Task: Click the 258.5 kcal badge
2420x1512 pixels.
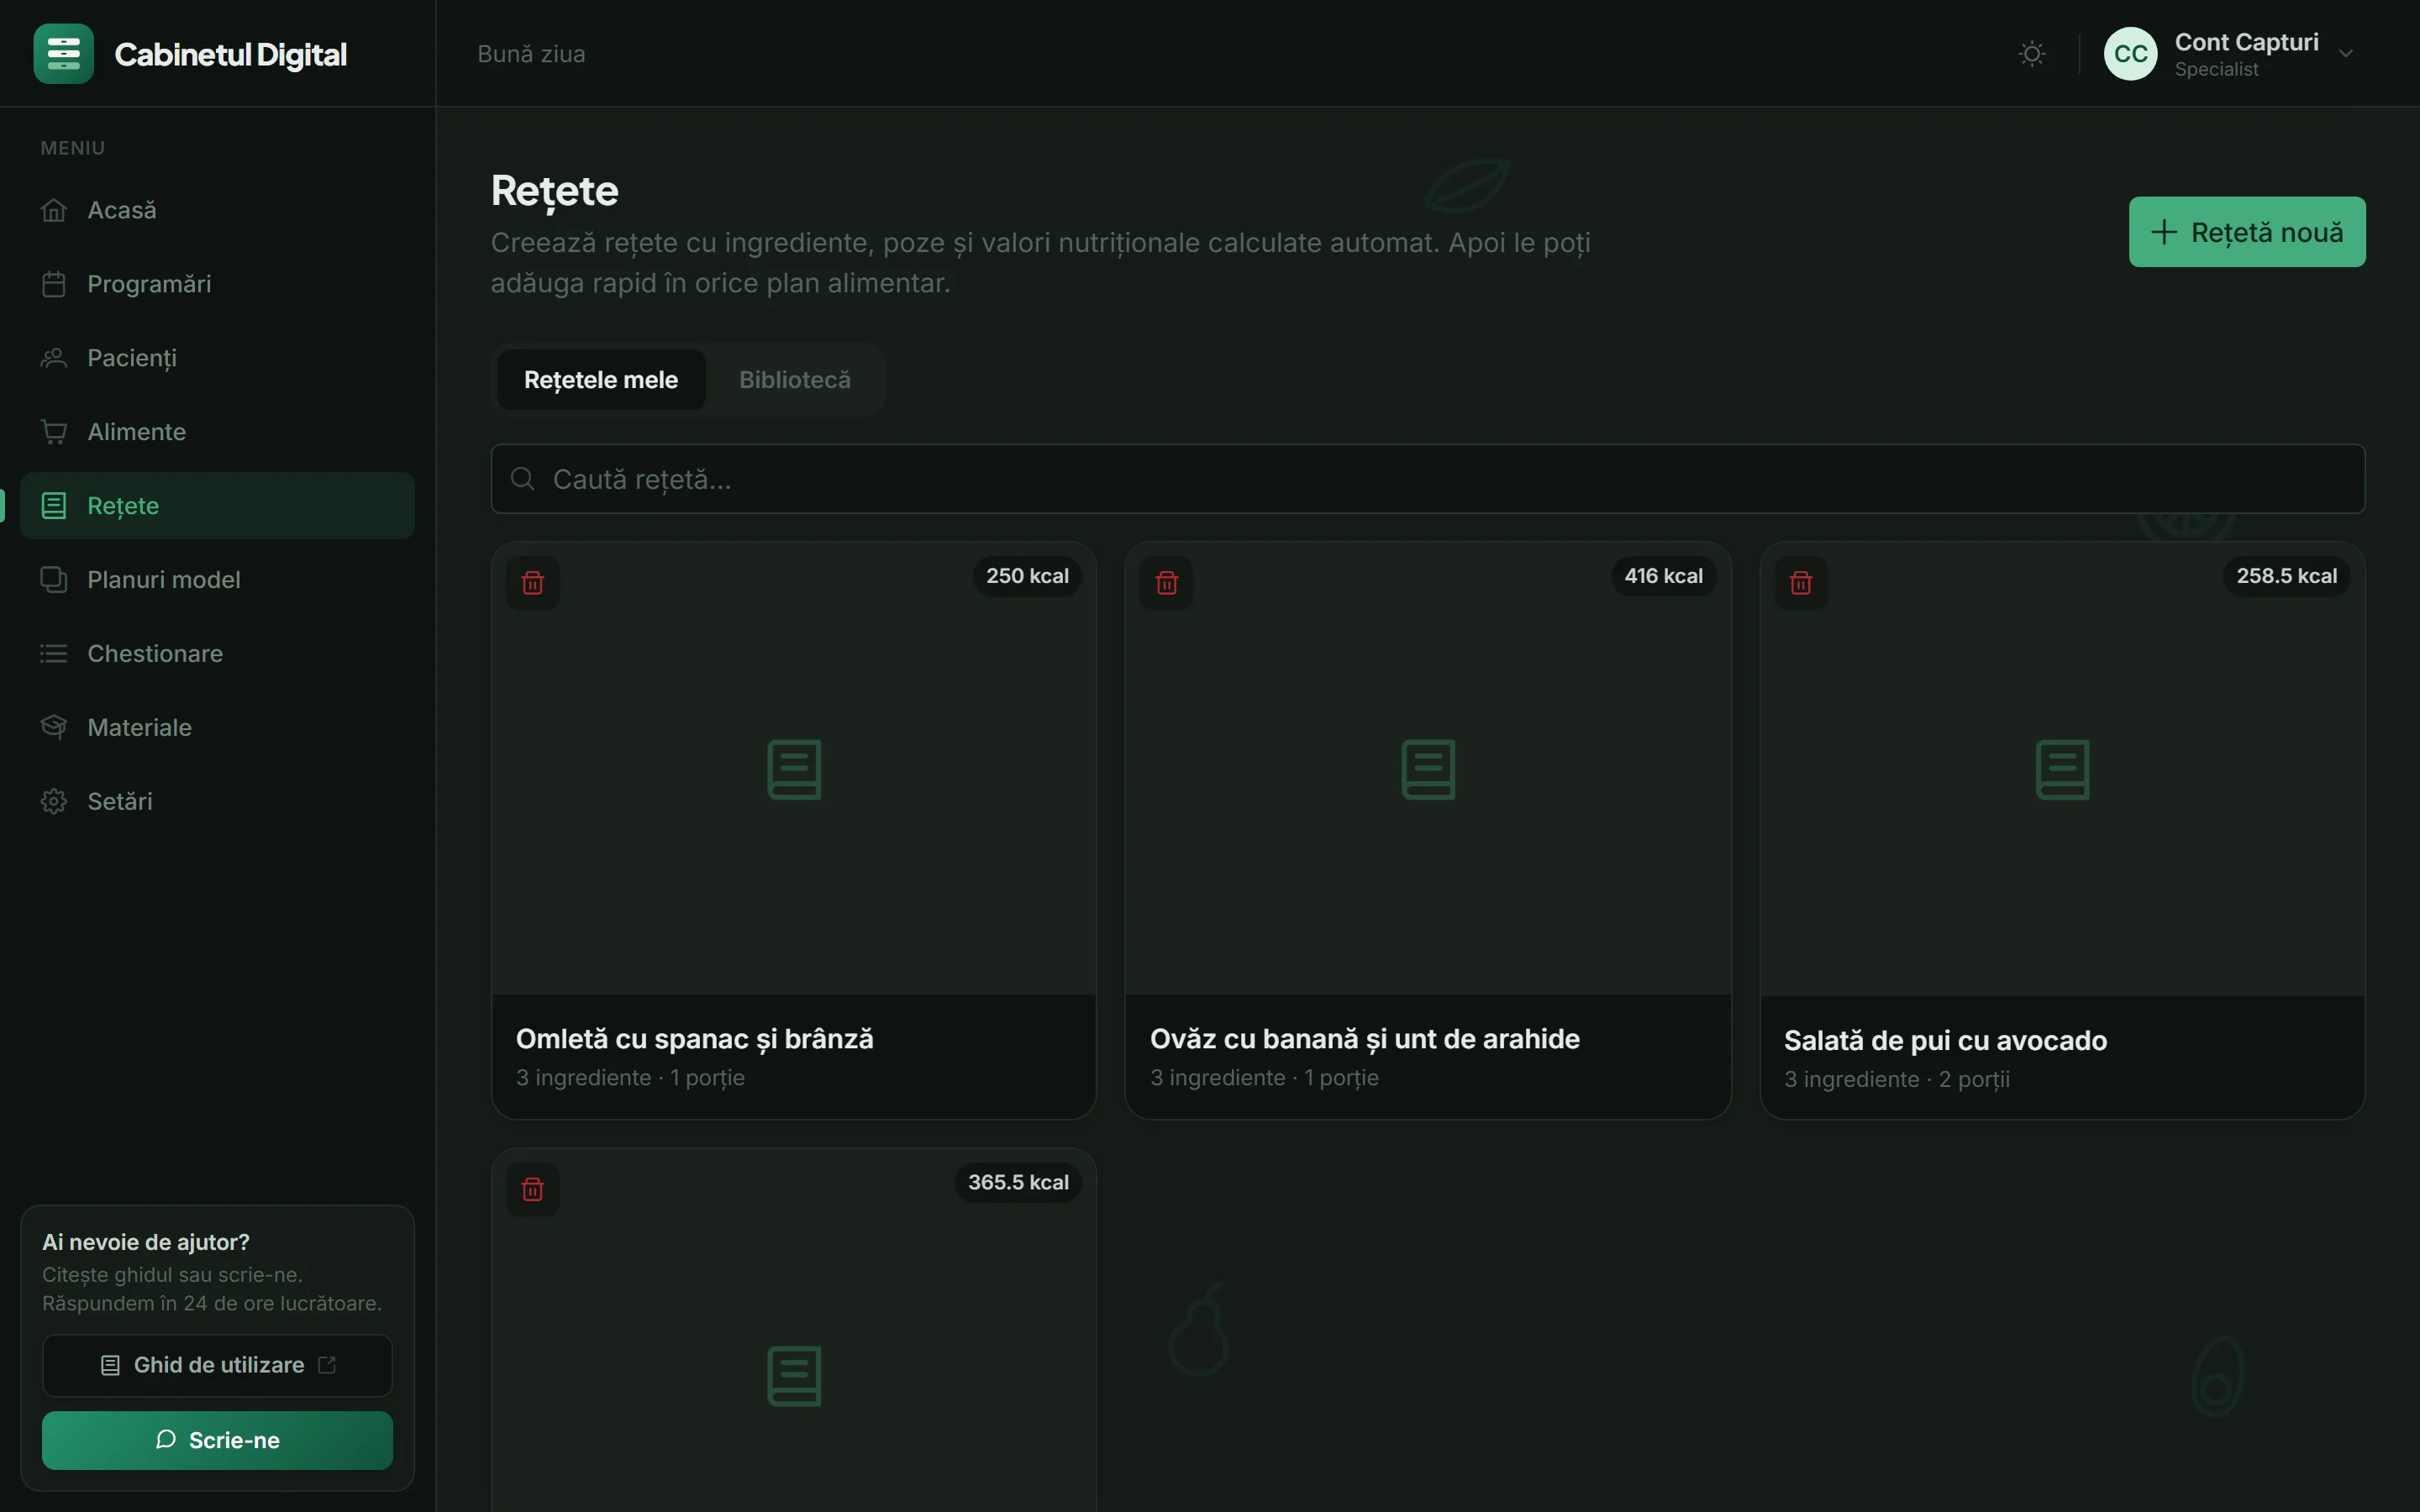Action: point(2286,576)
